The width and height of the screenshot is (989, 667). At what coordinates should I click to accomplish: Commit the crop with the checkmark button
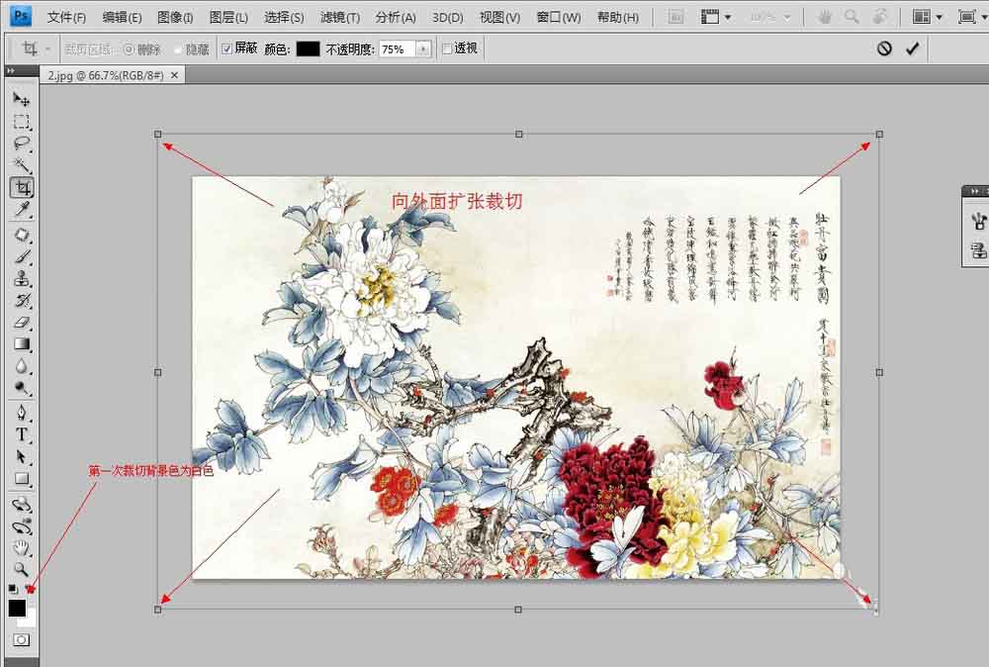coord(913,48)
